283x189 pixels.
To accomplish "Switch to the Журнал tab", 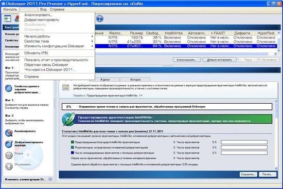I will click(x=105, y=80).
